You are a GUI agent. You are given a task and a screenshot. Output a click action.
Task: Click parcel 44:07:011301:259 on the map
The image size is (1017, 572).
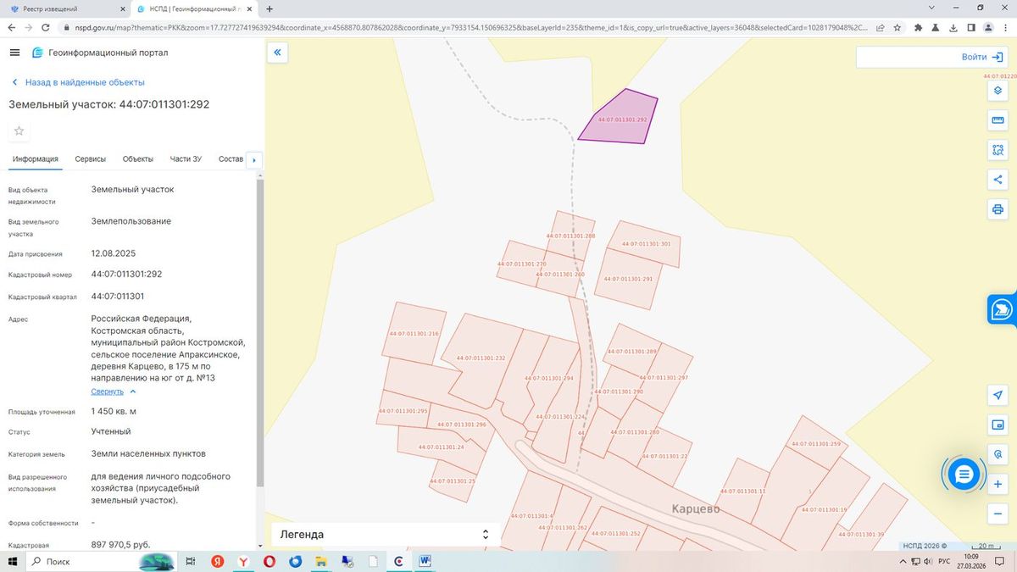point(814,444)
